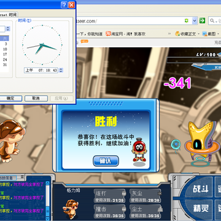Click the brown pet sprite on the left
Image resolution: width=221 pixels, height=221 pixels.
12,141
